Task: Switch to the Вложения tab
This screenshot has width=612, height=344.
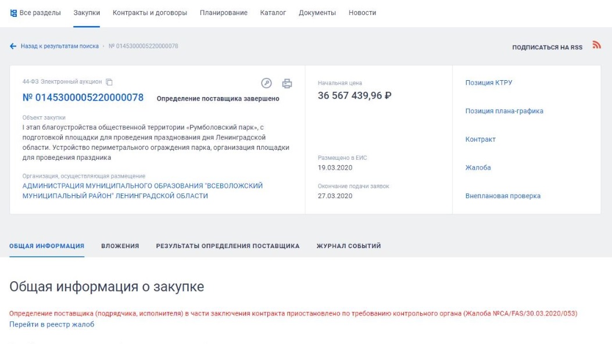Action: [120, 246]
